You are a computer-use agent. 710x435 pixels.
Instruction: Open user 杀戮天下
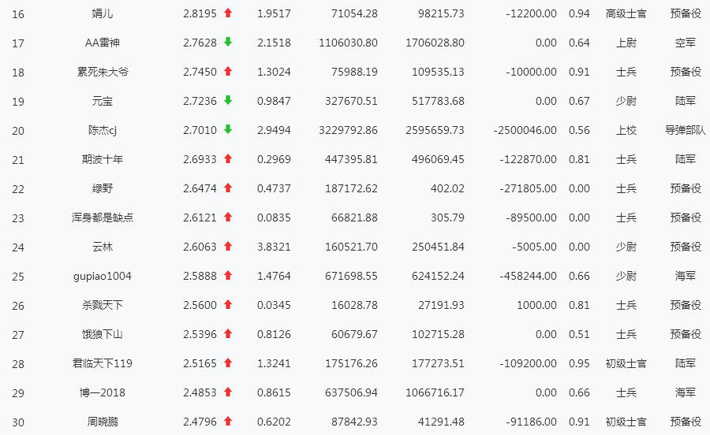click(103, 305)
